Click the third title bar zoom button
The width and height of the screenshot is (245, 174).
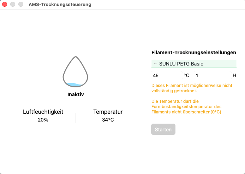pos(21,4)
